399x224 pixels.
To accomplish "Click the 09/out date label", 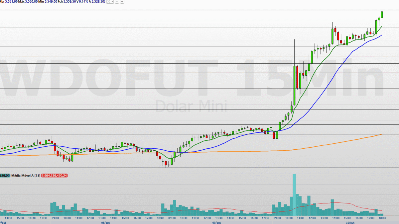I will (217, 222).
